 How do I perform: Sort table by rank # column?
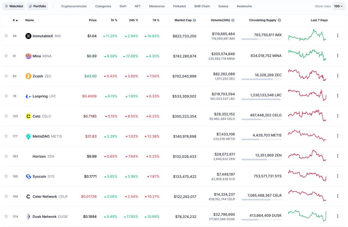coord(15,20)
